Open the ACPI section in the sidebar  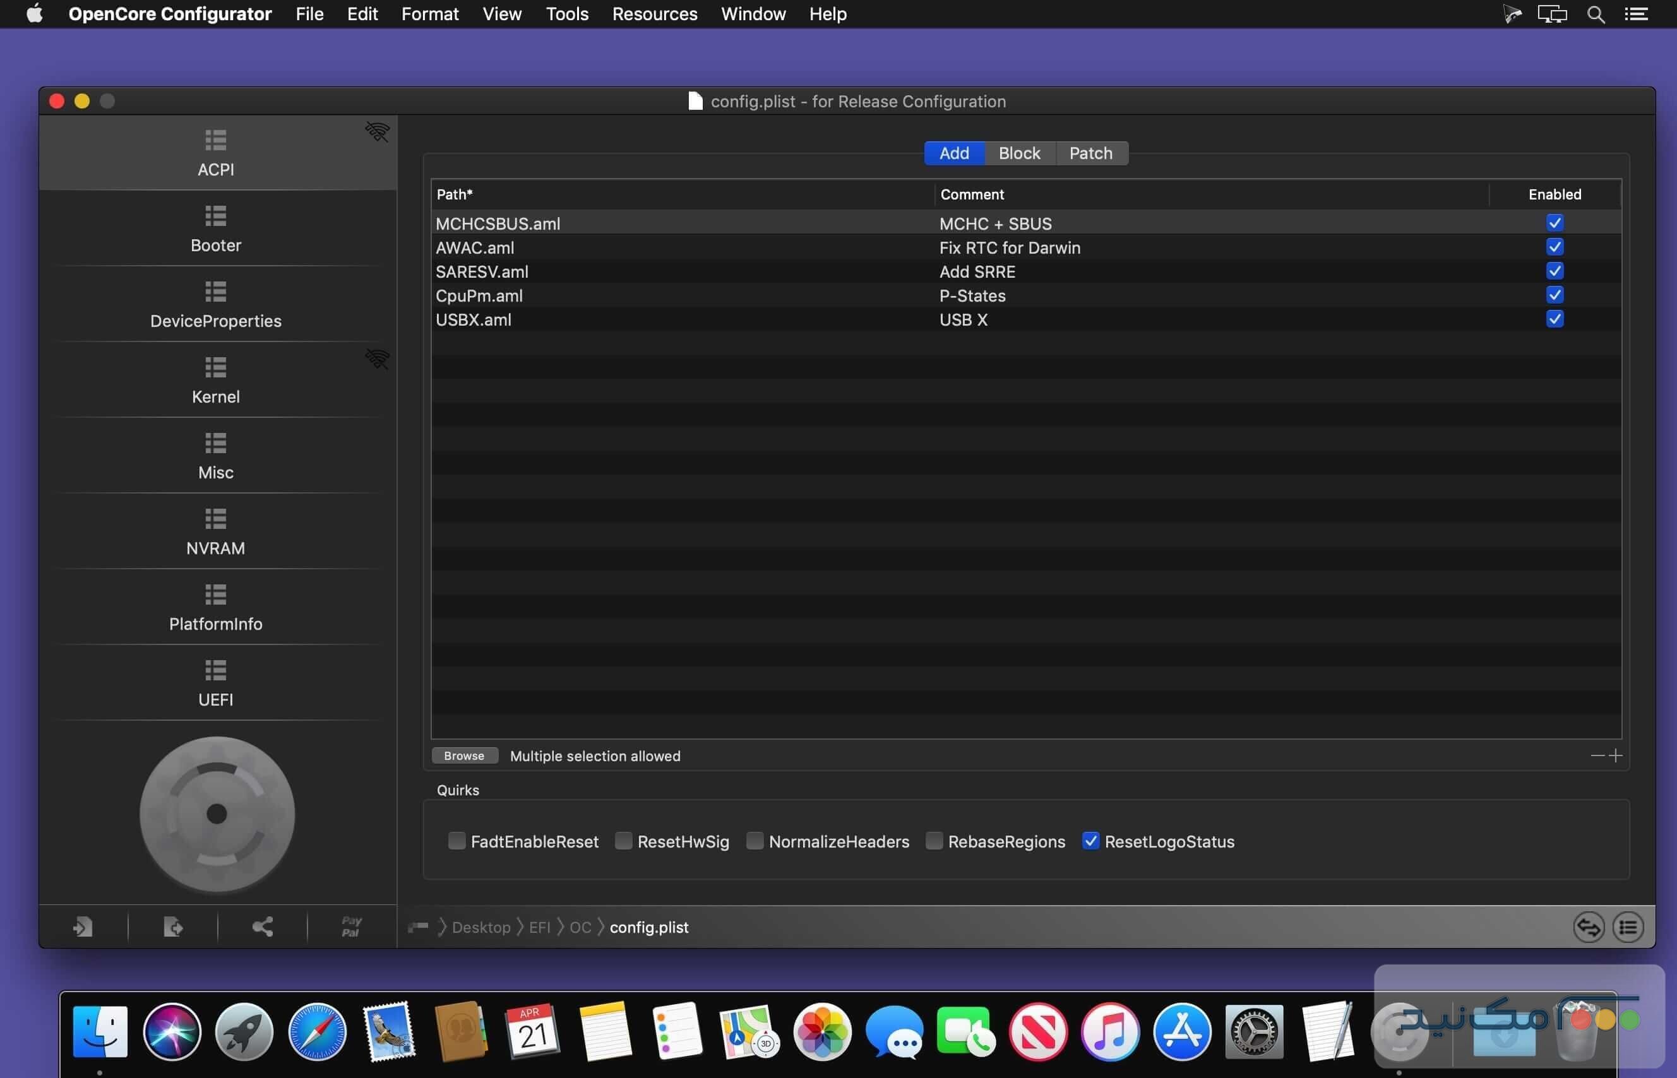point(216,153)
